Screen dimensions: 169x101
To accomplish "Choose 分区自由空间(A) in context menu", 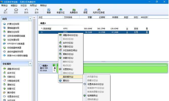I will point(70,50).
